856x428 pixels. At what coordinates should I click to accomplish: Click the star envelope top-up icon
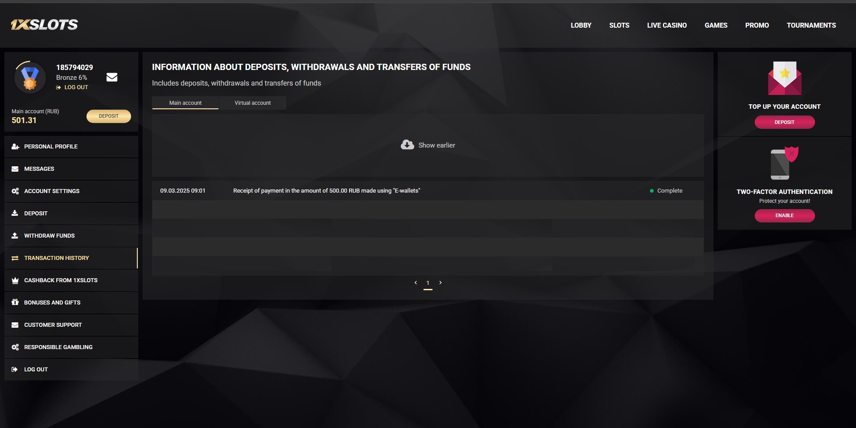(785, 78)
